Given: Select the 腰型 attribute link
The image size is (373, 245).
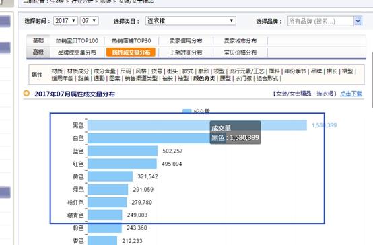Looking at the screenshot, I should 226,78.
